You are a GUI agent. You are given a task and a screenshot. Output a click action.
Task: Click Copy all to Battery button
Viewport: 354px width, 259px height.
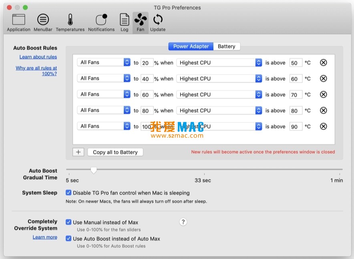pos(115,152)
